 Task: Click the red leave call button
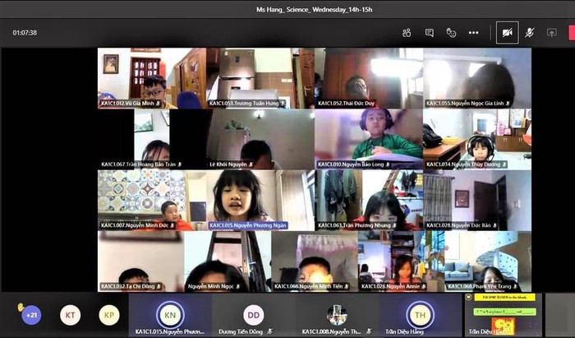[572, 33]
